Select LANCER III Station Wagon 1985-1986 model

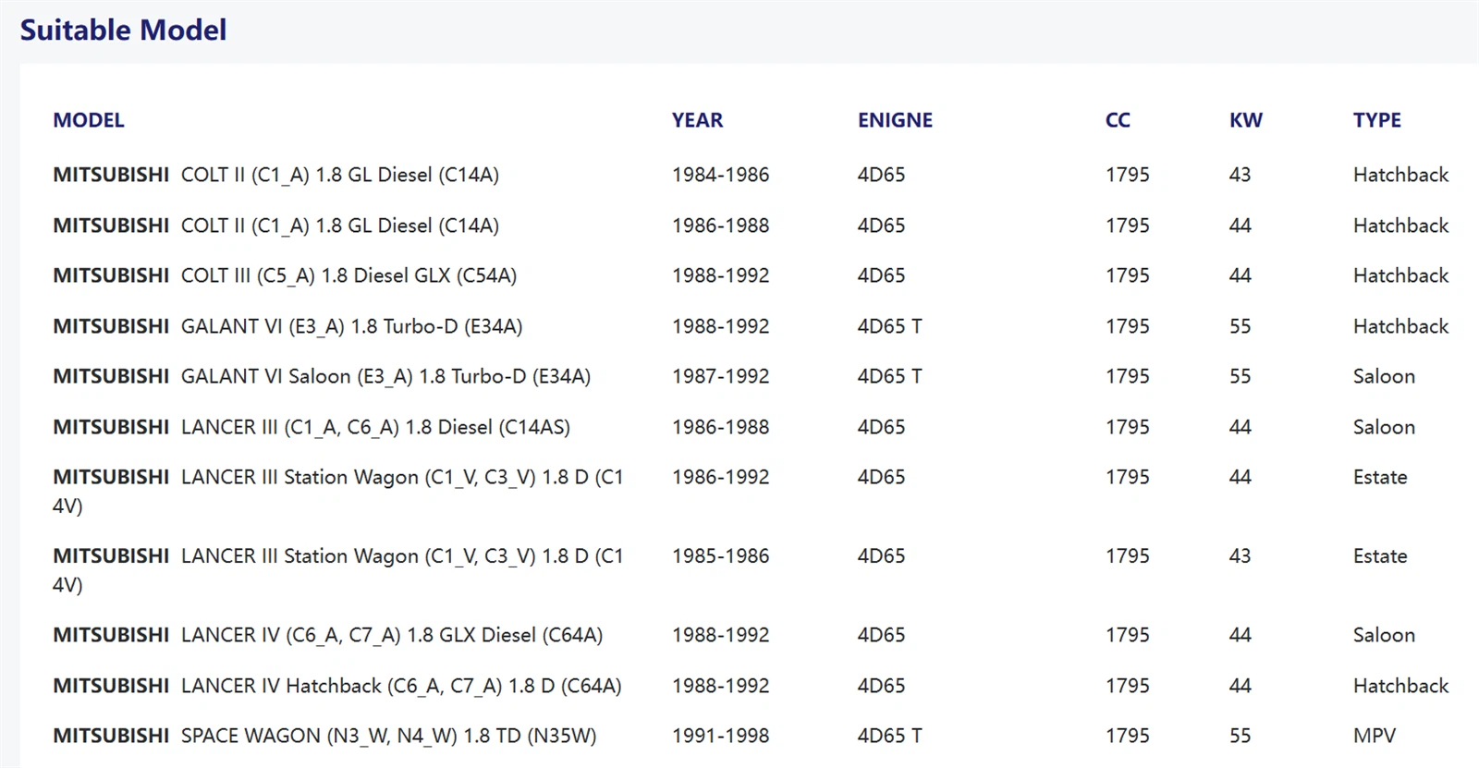point(338,569)
